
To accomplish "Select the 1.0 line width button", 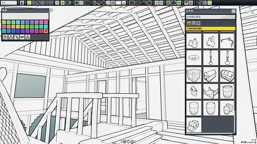I will tap(138, 3).
